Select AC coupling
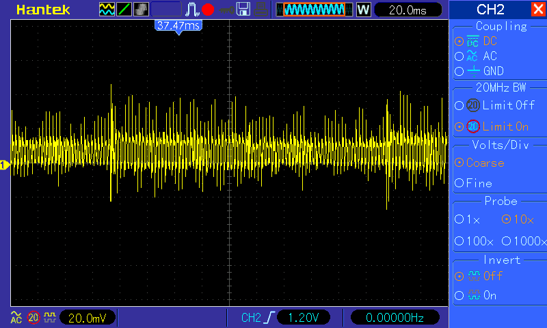 [476, 56]
